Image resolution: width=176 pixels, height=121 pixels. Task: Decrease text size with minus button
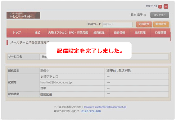pyautogui.click(x=160, y=7)
